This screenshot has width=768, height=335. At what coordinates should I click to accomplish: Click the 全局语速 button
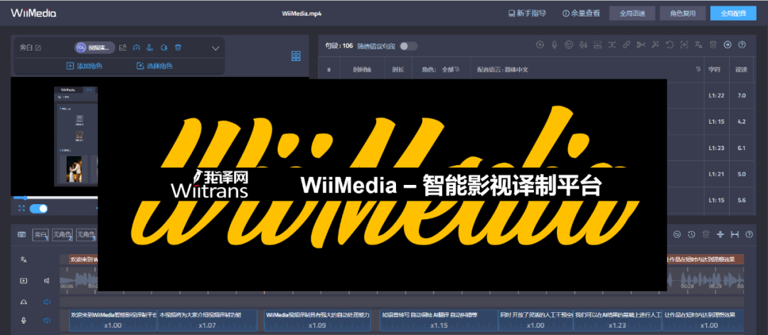(632, 14)
